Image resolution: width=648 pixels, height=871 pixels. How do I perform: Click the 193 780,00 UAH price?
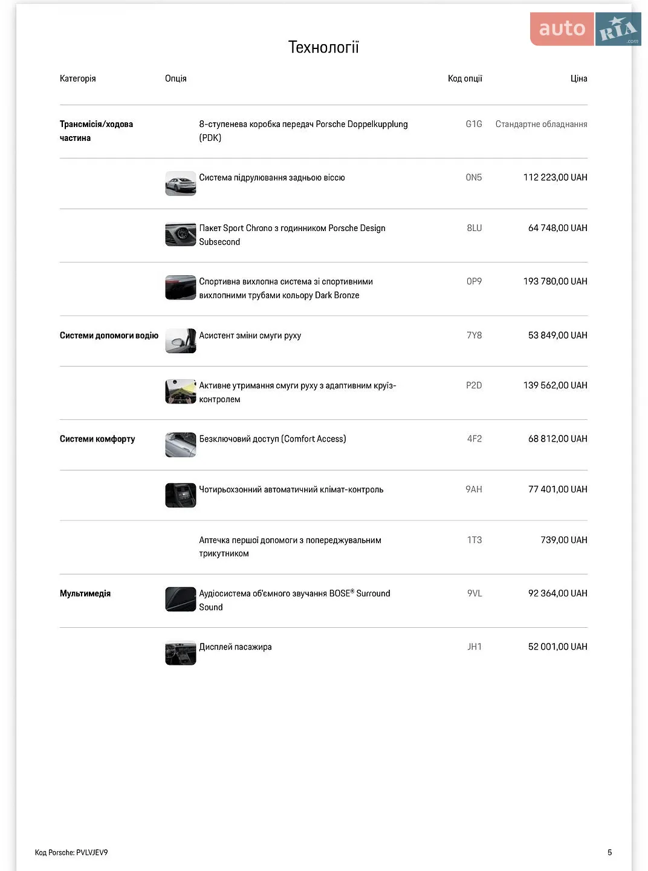[x=555, y=281]
